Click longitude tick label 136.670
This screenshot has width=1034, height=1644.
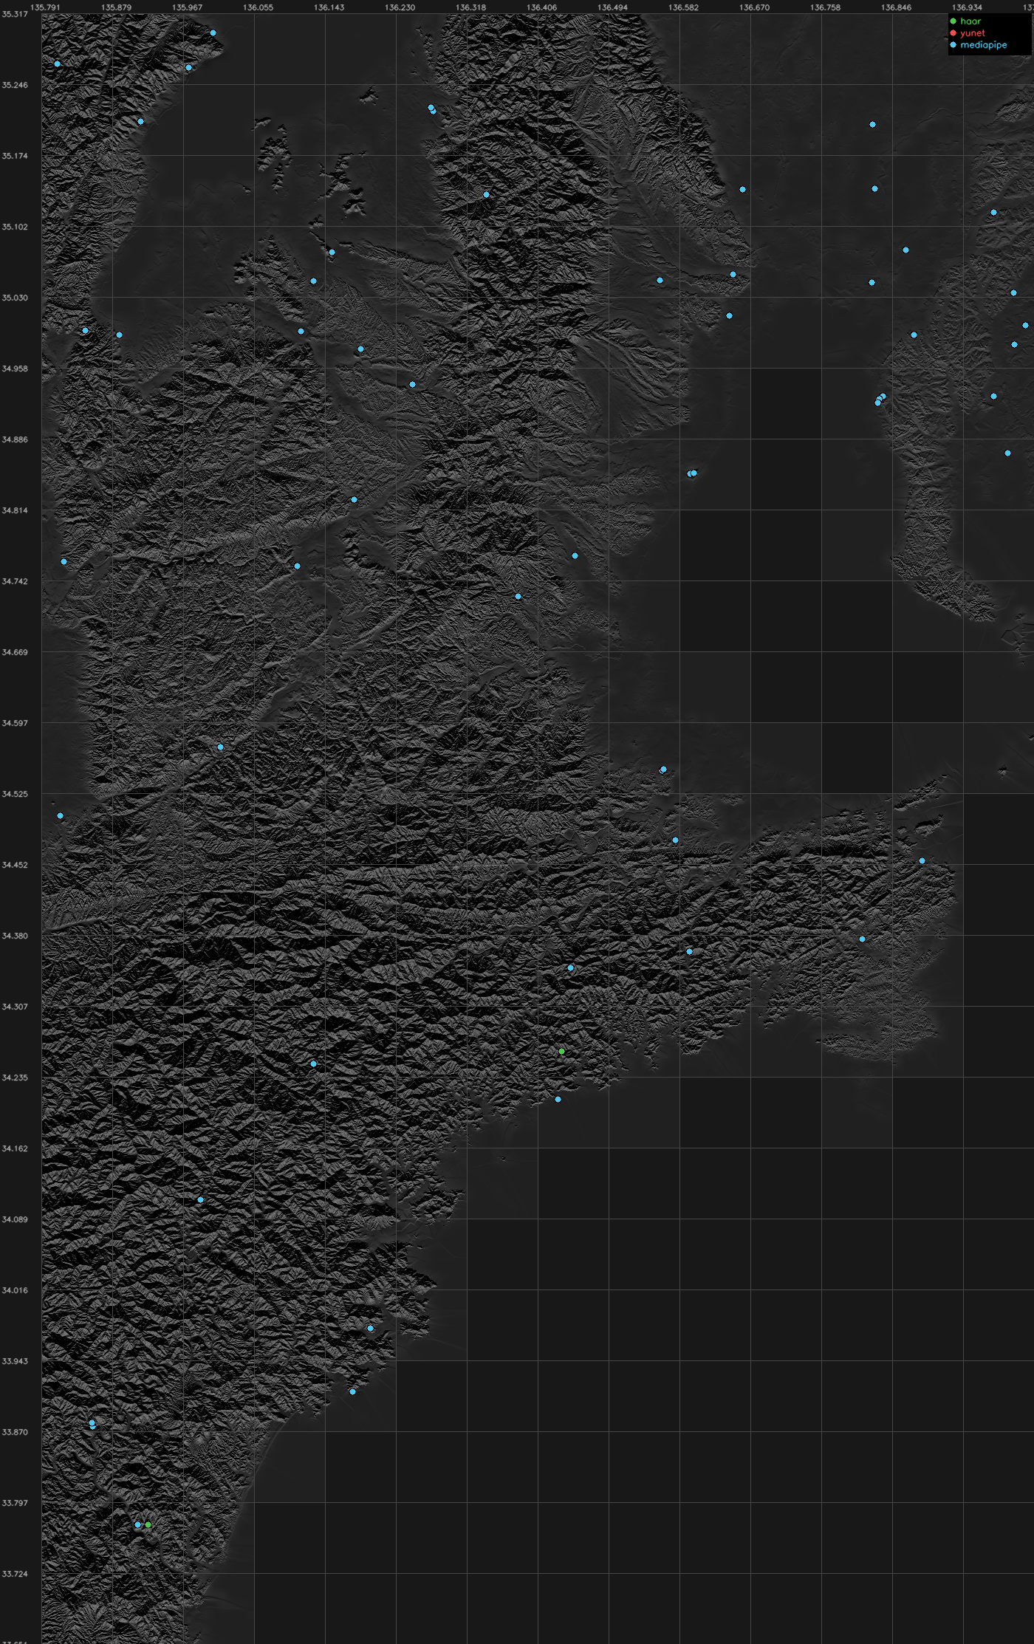(754, 7)
